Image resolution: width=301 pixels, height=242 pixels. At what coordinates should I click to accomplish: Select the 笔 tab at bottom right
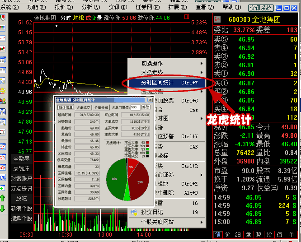[217, 234]
